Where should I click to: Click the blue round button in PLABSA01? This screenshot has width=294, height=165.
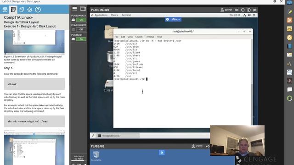click(162, 153)
